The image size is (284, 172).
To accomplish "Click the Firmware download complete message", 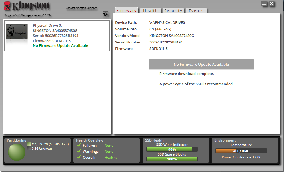I will pos(187,74).
